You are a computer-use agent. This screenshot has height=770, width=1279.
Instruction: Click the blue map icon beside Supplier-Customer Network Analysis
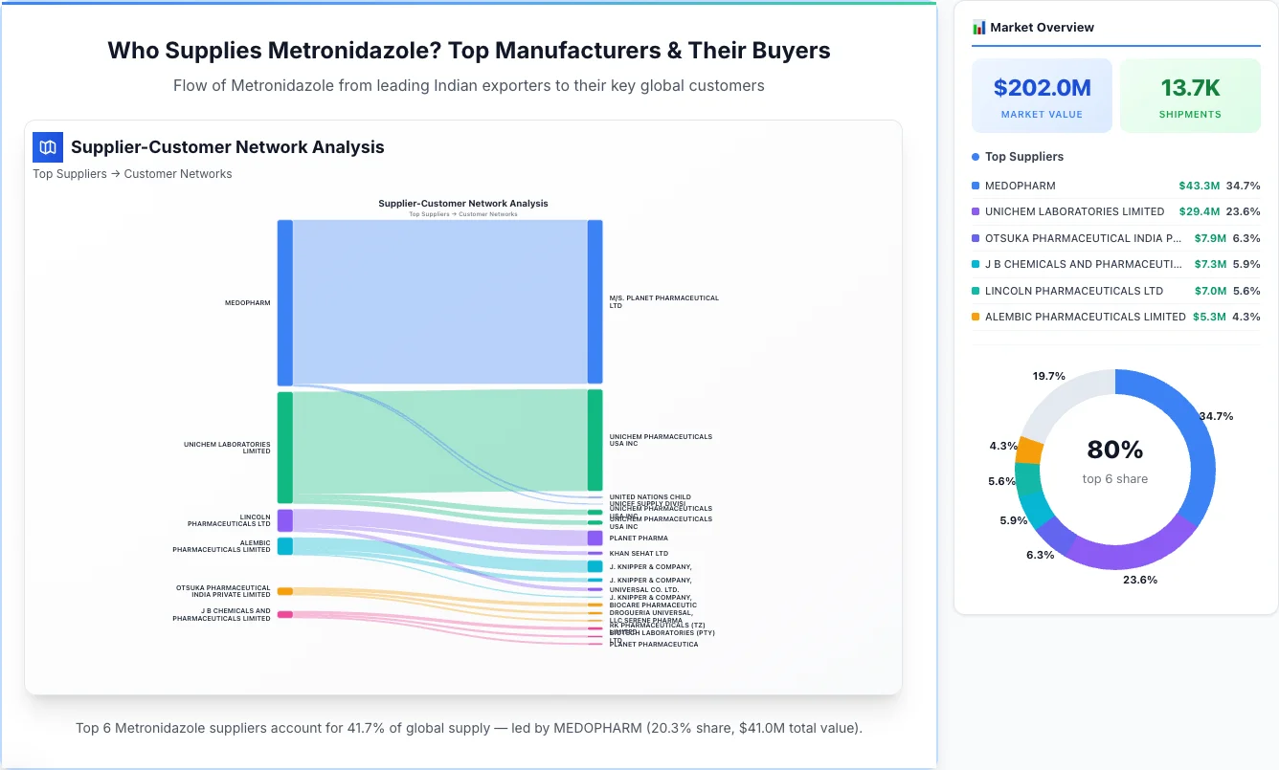(47, 147)
